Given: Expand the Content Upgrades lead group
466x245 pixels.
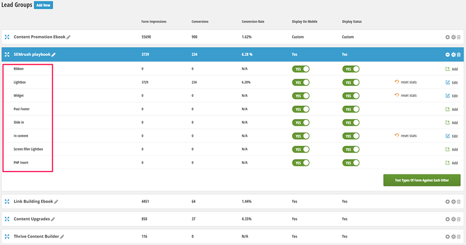Looking at the screenshot, I should point(447,219).
